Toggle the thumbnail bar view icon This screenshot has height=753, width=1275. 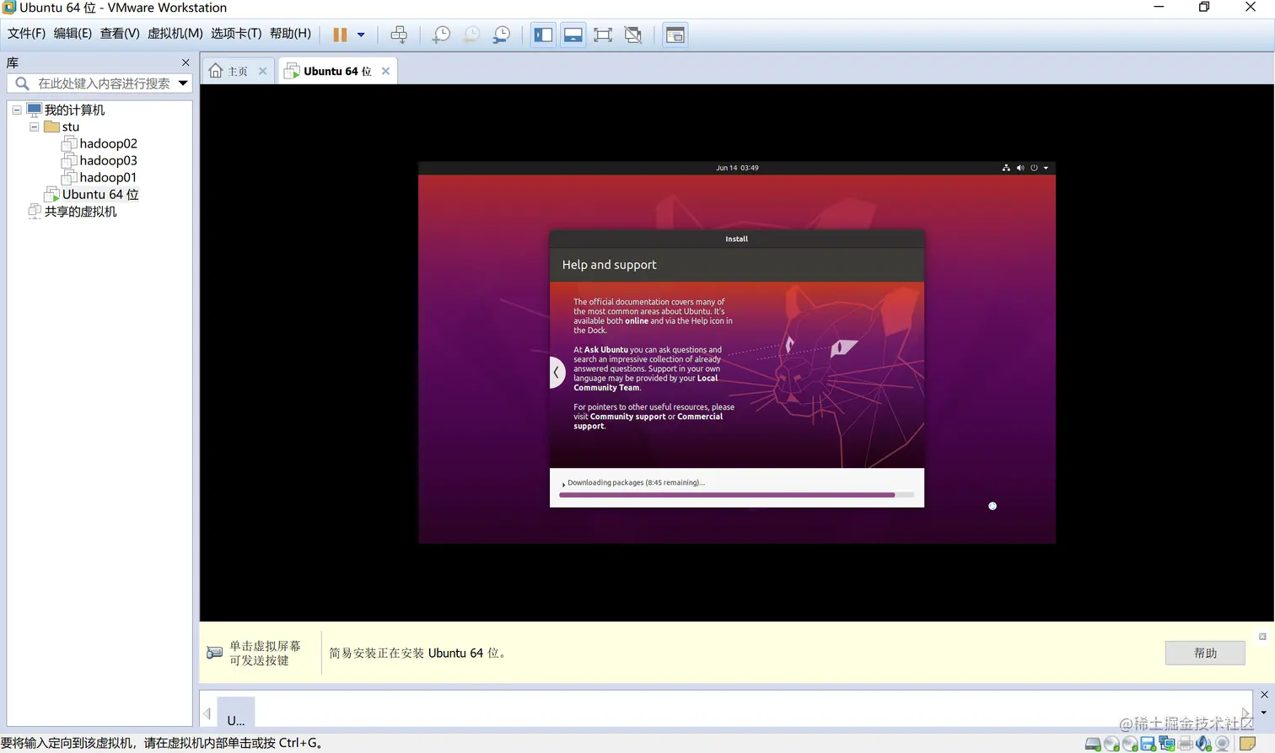[573, 35]
